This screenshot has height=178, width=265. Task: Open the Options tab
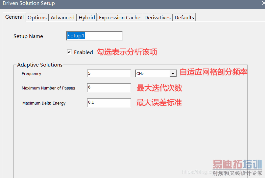tap(37, 17)
